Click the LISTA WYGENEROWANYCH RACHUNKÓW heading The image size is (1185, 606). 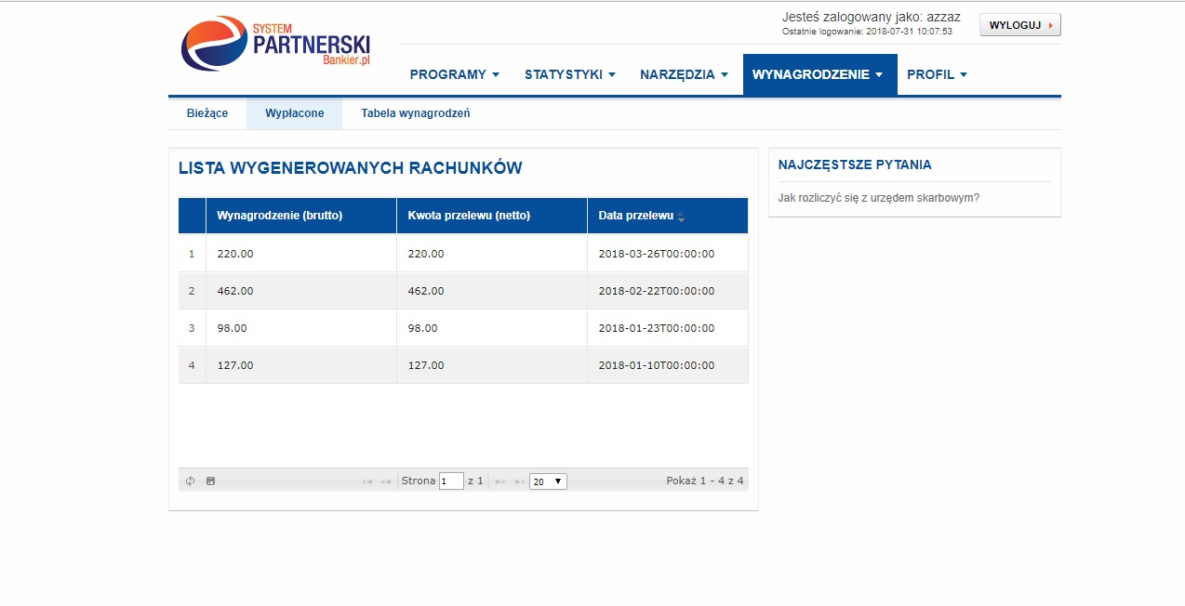pyautogui.click(x=351, y=168)
